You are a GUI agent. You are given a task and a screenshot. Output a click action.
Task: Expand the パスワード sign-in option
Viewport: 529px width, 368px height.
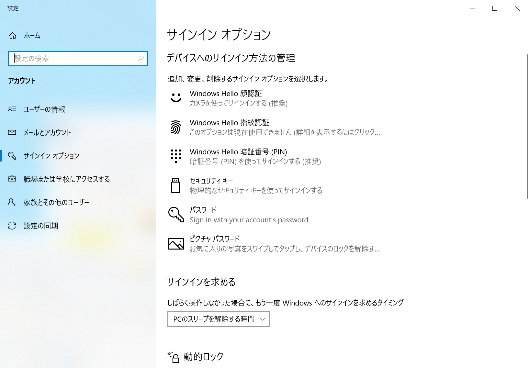click(x=274, y=215)
